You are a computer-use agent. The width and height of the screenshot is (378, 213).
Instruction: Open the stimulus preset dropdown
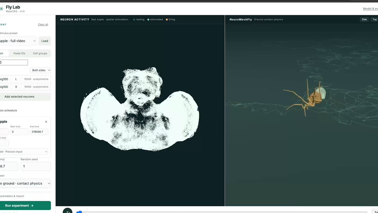tap(18, 41)
